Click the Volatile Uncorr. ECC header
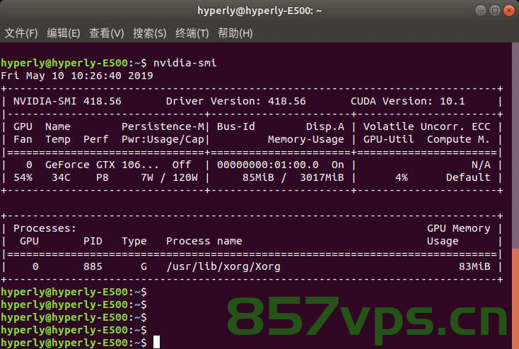The height and width of the screenshot is (349, 519). click(x=426, y=126)
